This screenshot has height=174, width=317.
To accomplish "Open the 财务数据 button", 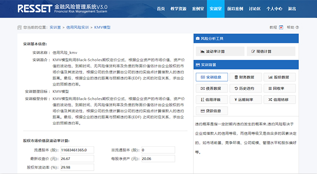I will [x=246, y=77].
